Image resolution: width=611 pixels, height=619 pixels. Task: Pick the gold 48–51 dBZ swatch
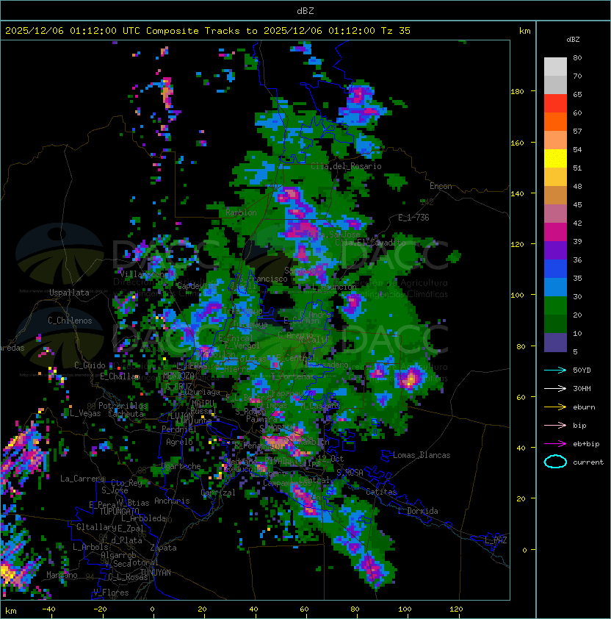555,177
